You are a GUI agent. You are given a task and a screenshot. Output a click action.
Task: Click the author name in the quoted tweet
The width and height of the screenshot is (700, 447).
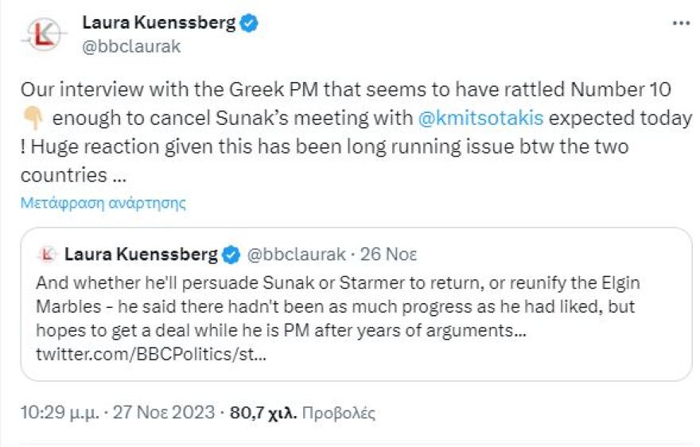141,255
